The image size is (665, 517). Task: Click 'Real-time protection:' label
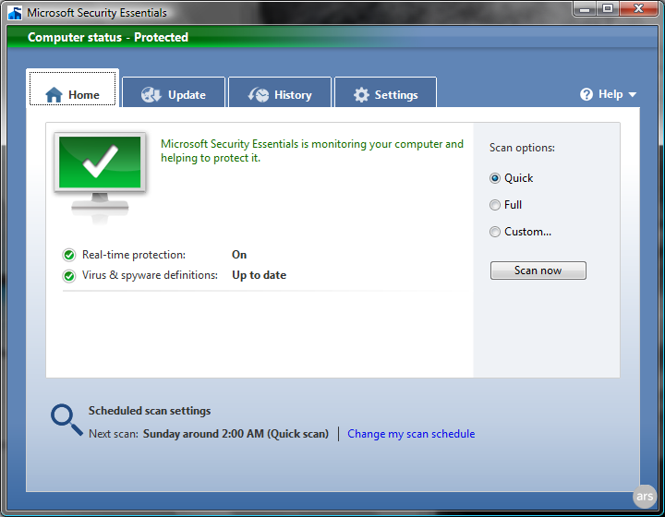[x=134, y=255]
